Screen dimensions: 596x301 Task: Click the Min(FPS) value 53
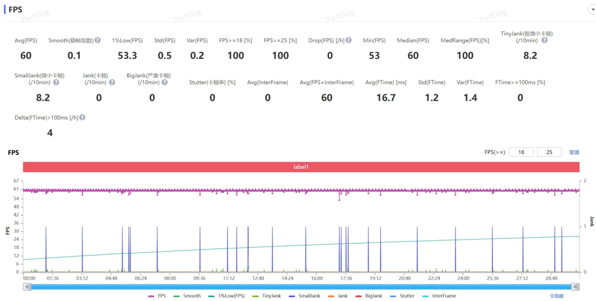coord(374,56)
